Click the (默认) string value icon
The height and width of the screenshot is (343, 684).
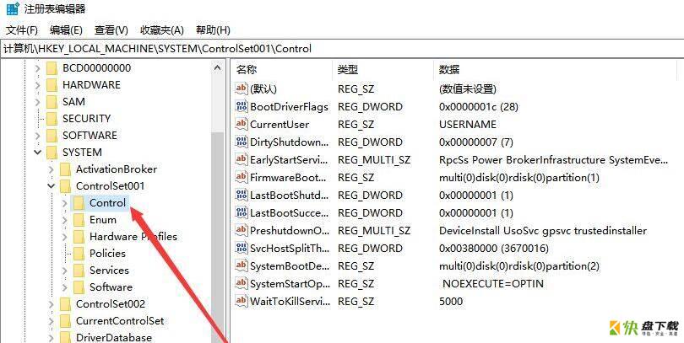click(242, 88)
